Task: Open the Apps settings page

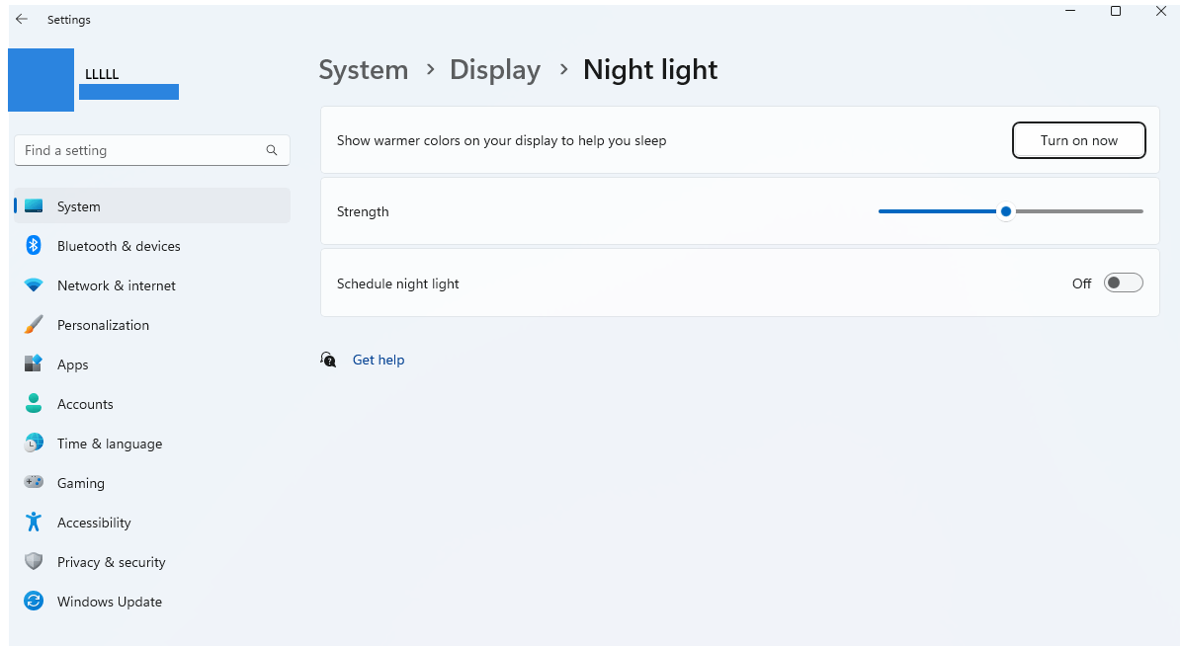Action: 152,364
